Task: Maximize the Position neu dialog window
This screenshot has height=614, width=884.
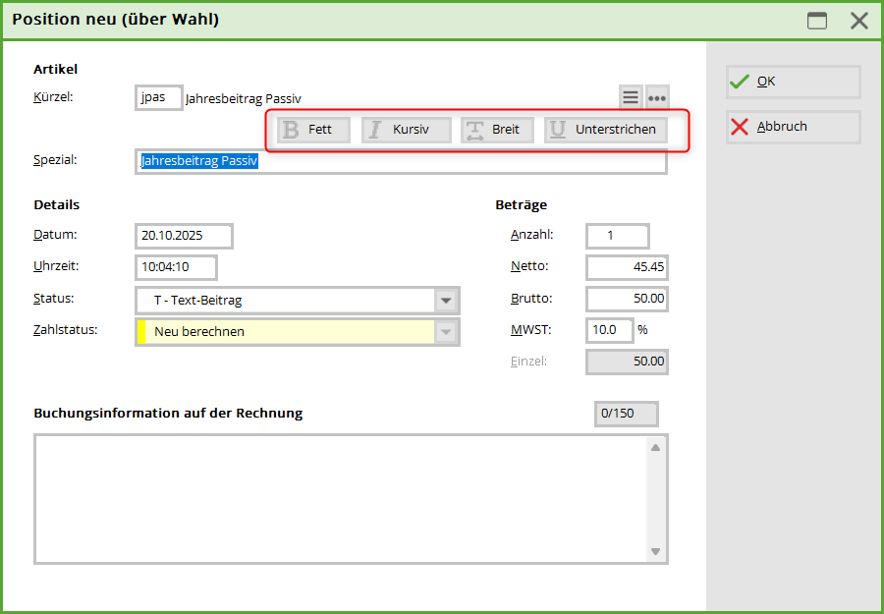Action: coord(817,21)
